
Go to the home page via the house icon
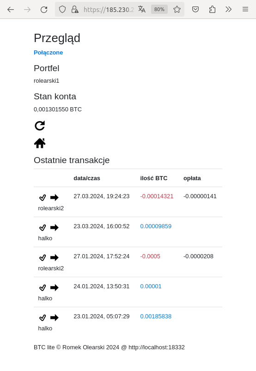(40, 143)
